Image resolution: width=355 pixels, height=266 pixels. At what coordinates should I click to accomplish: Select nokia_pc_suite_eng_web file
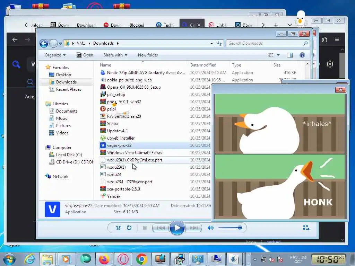tap(129, 80)
